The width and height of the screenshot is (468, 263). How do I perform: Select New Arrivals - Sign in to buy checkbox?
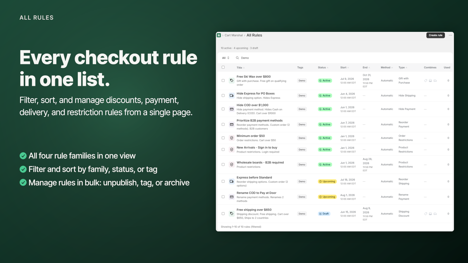click(x=223, y=150)
